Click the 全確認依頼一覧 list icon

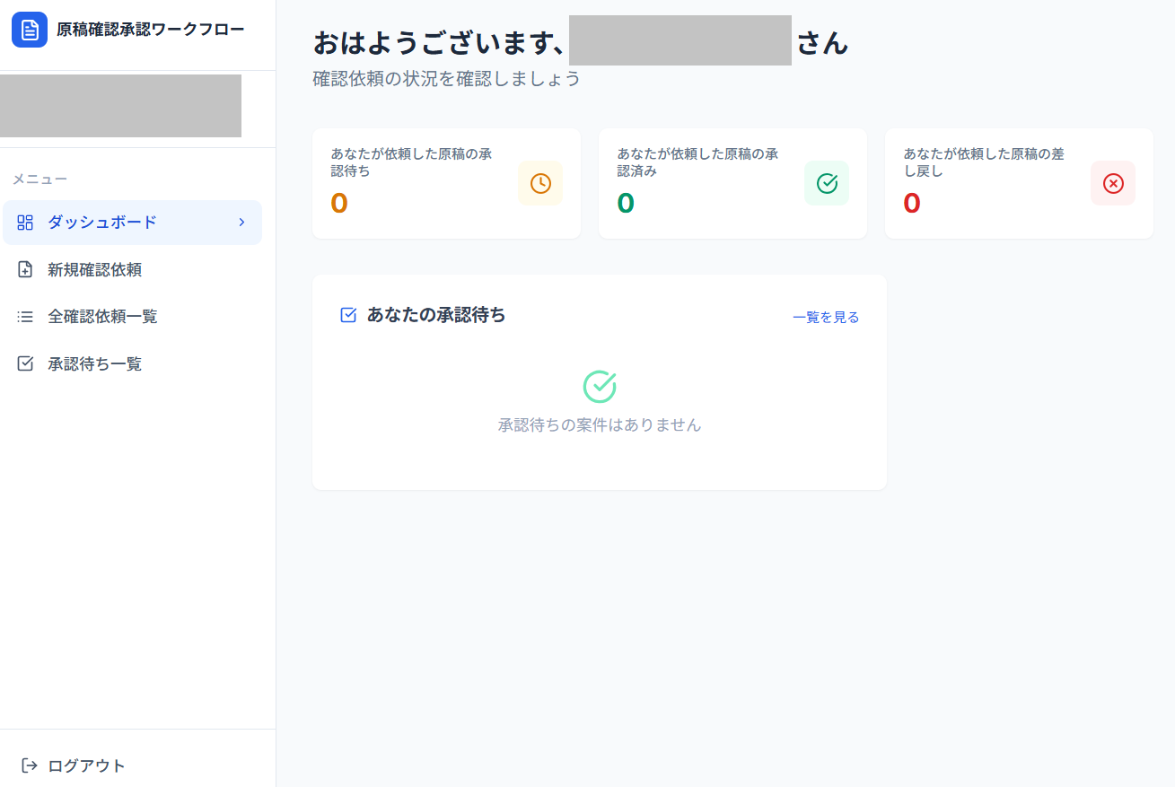pyautogui.click(x=25, y=317)
